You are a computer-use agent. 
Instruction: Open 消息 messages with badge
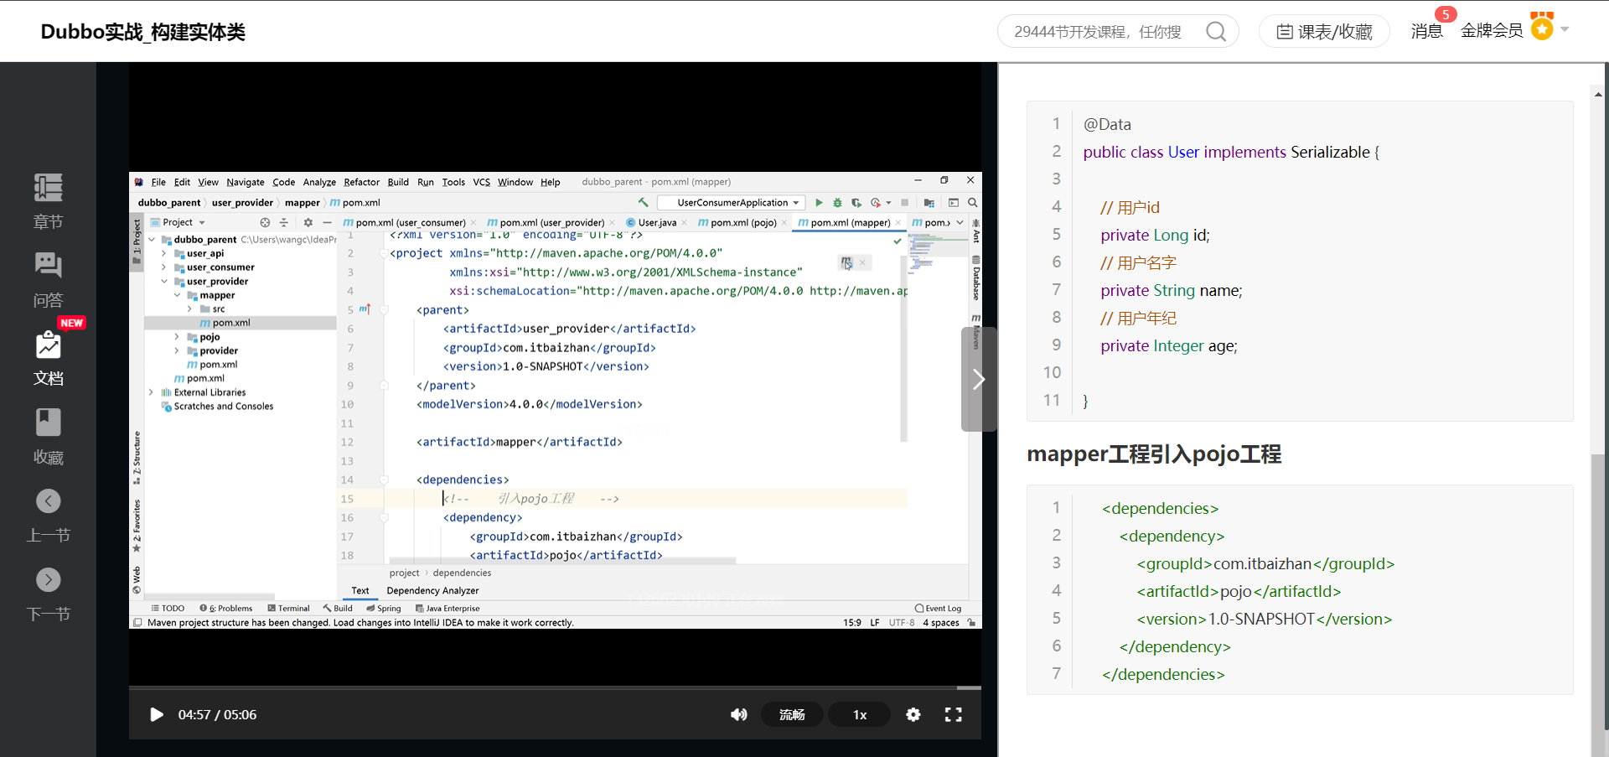tap(1427, 32)
